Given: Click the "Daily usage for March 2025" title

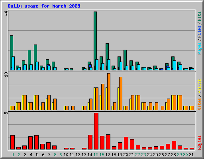Looking at the screenshot, I should pos(44,6).
